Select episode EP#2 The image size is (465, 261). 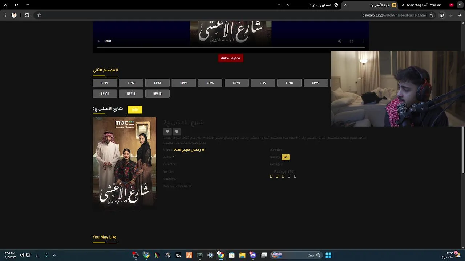point(131,83)
